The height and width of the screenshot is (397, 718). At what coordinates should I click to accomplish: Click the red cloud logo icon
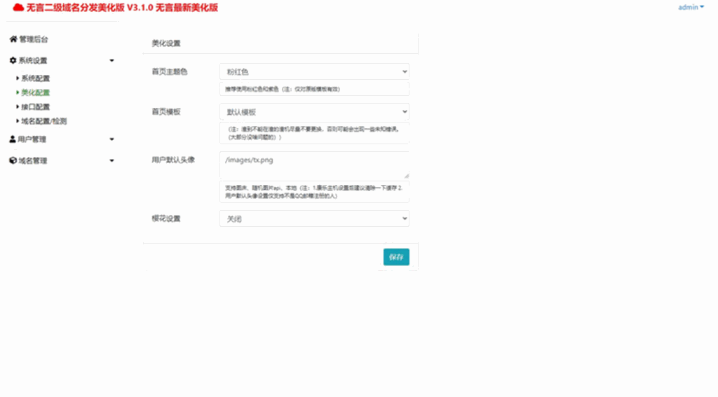[18, 7]
